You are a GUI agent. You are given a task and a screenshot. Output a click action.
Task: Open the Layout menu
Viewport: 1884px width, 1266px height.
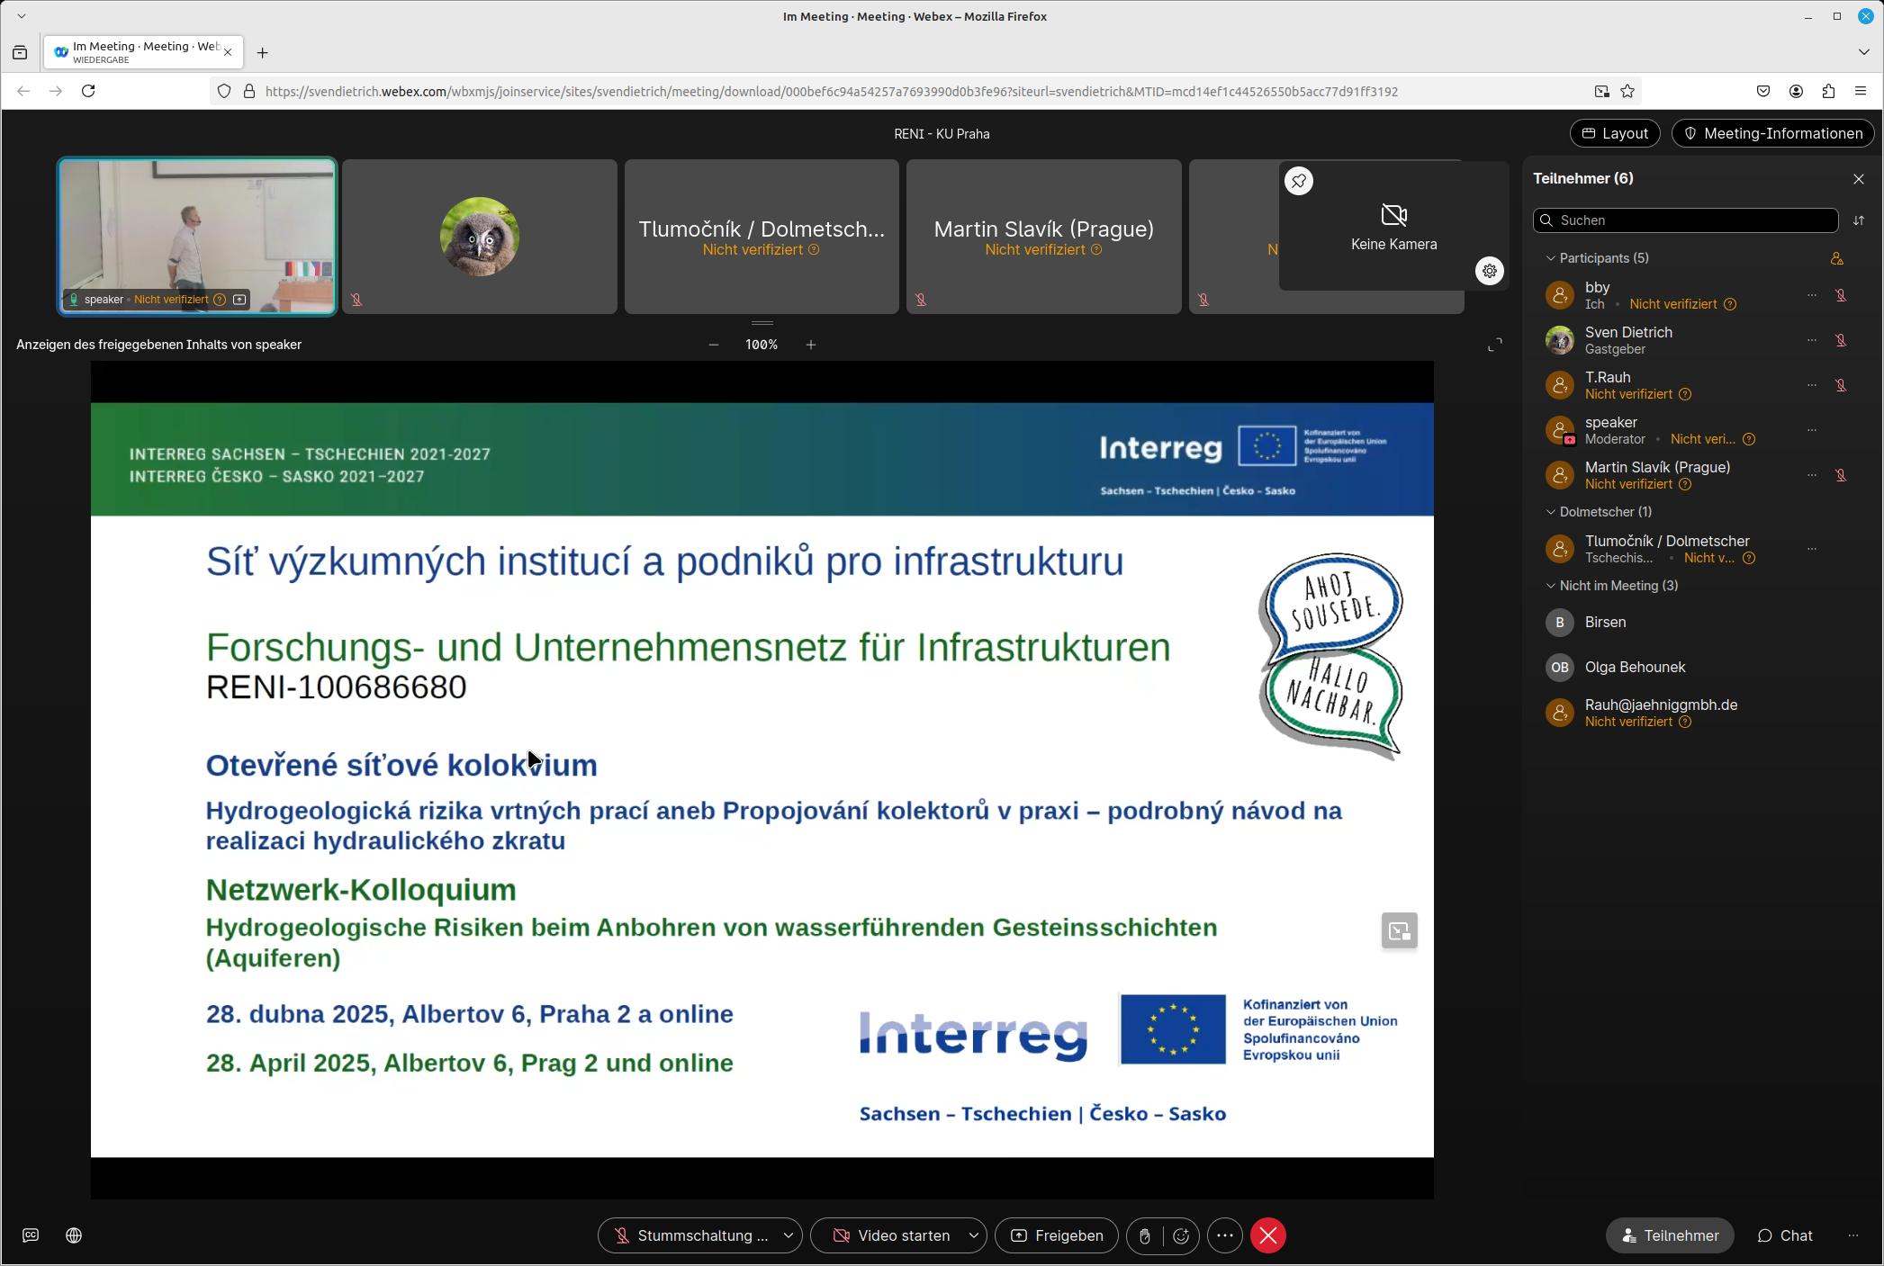point(1616,133)
